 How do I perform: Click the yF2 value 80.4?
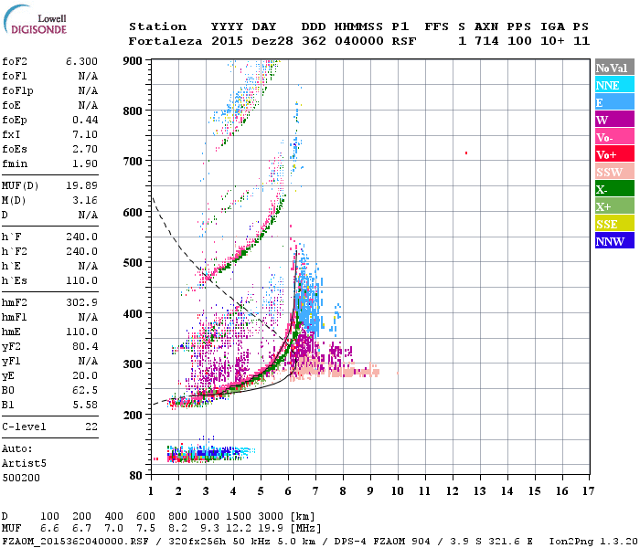(85, 346)
